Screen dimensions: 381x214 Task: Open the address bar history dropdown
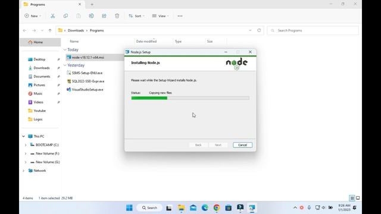click(250, 30)
